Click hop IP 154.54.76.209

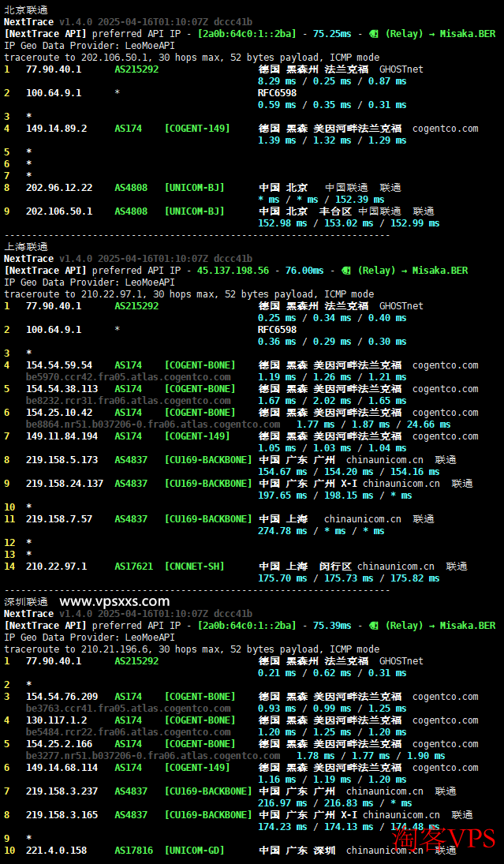click(x=62, y=697)
